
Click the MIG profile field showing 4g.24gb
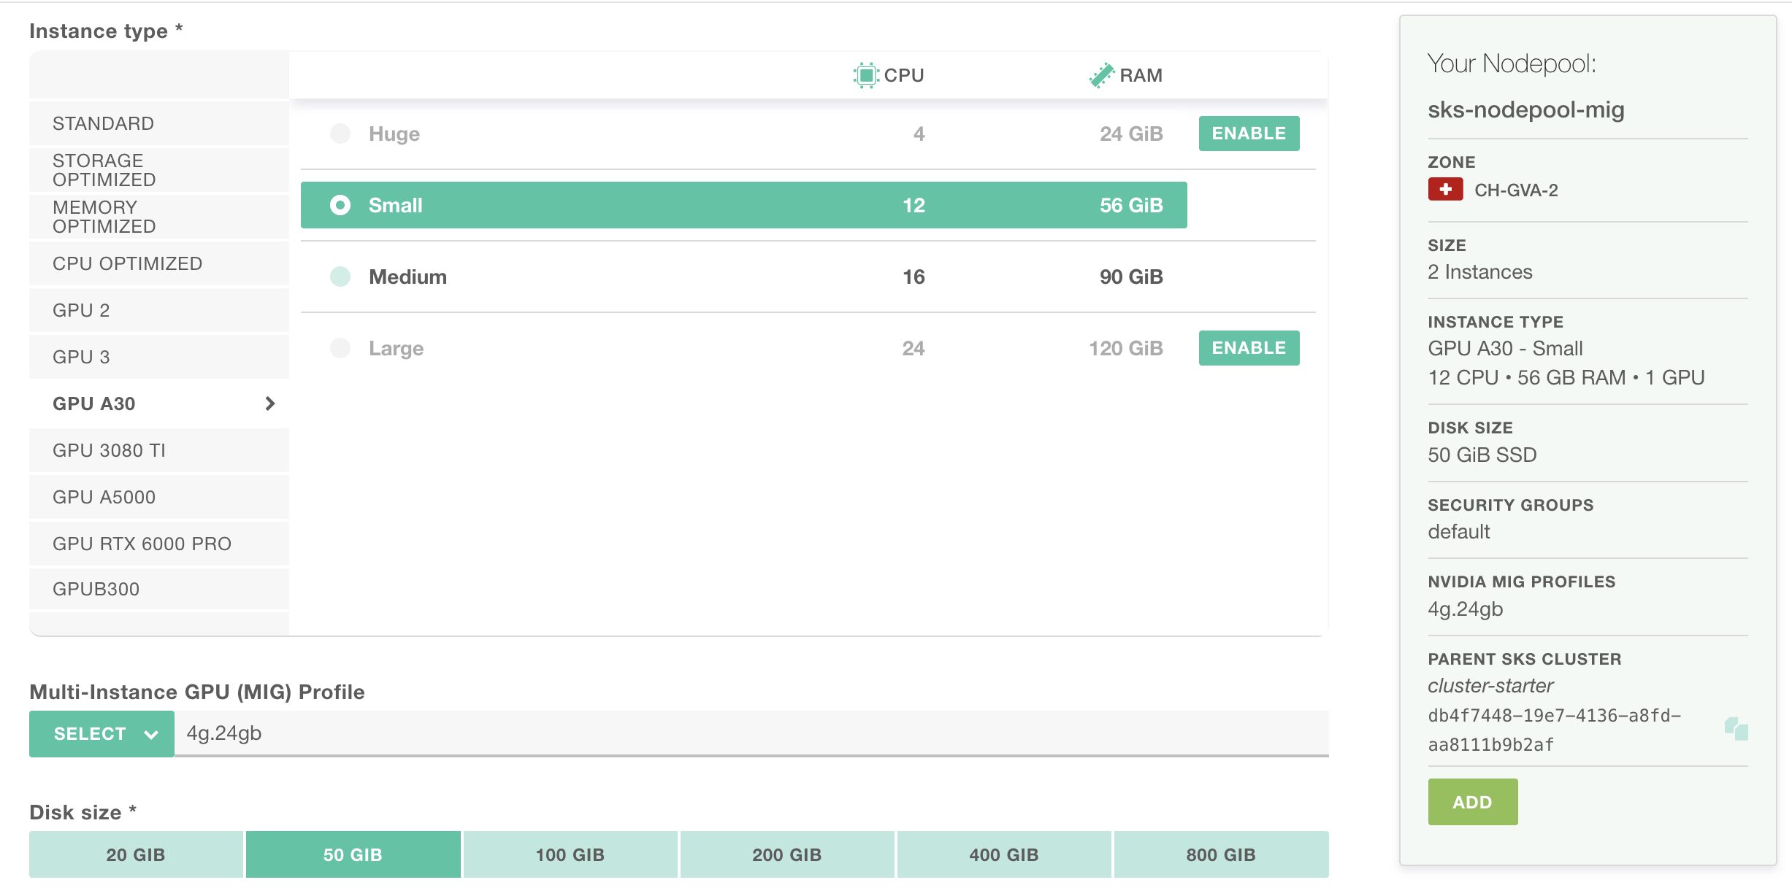(x=751, y=733)
